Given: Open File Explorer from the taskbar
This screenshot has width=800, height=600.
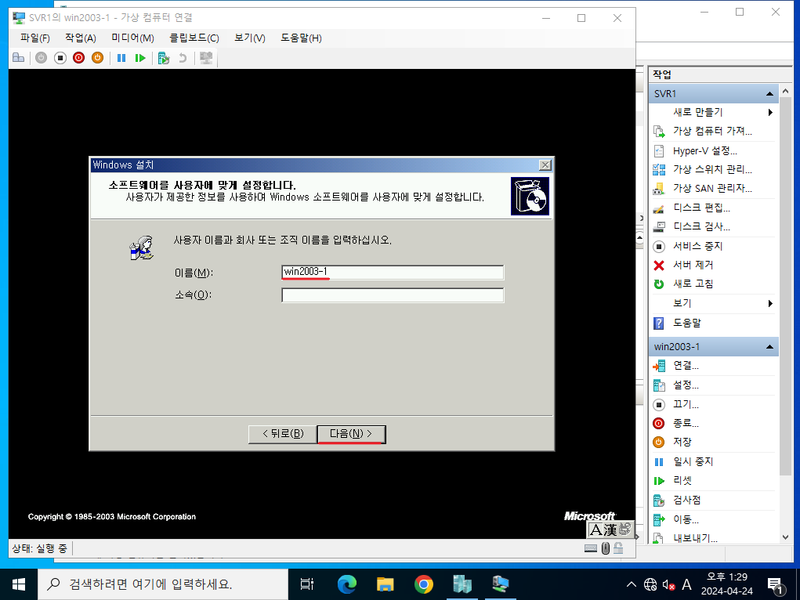Looking at the screenshot, I should pyautogui.click(x=386, y=584).
